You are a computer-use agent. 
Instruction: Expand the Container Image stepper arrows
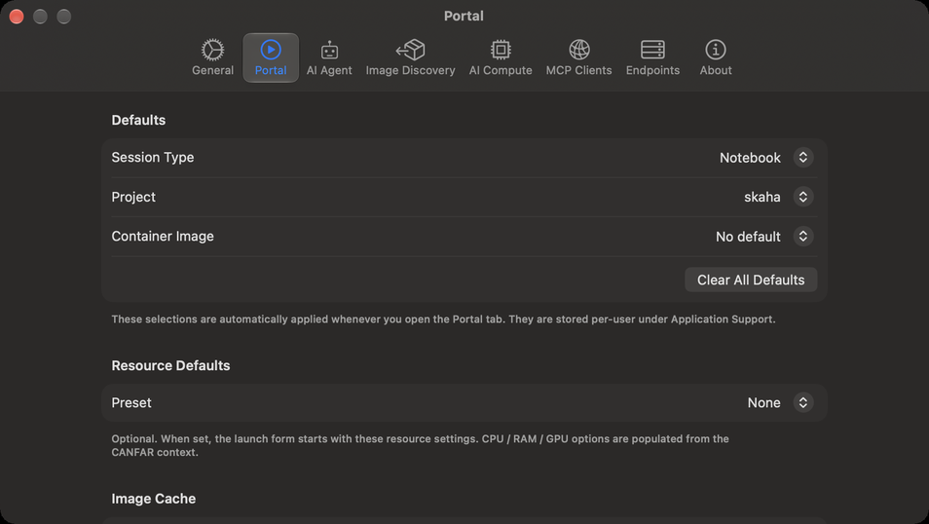click(x=802, y=236)
